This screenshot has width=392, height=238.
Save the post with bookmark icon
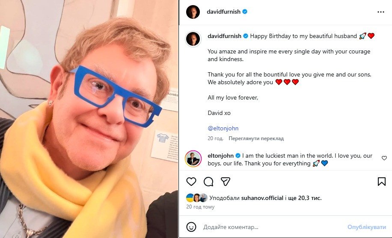pos(381,182)
